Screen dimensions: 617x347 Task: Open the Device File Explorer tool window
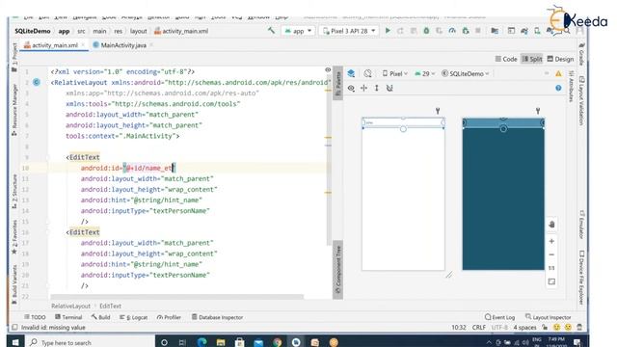[582, 278]
